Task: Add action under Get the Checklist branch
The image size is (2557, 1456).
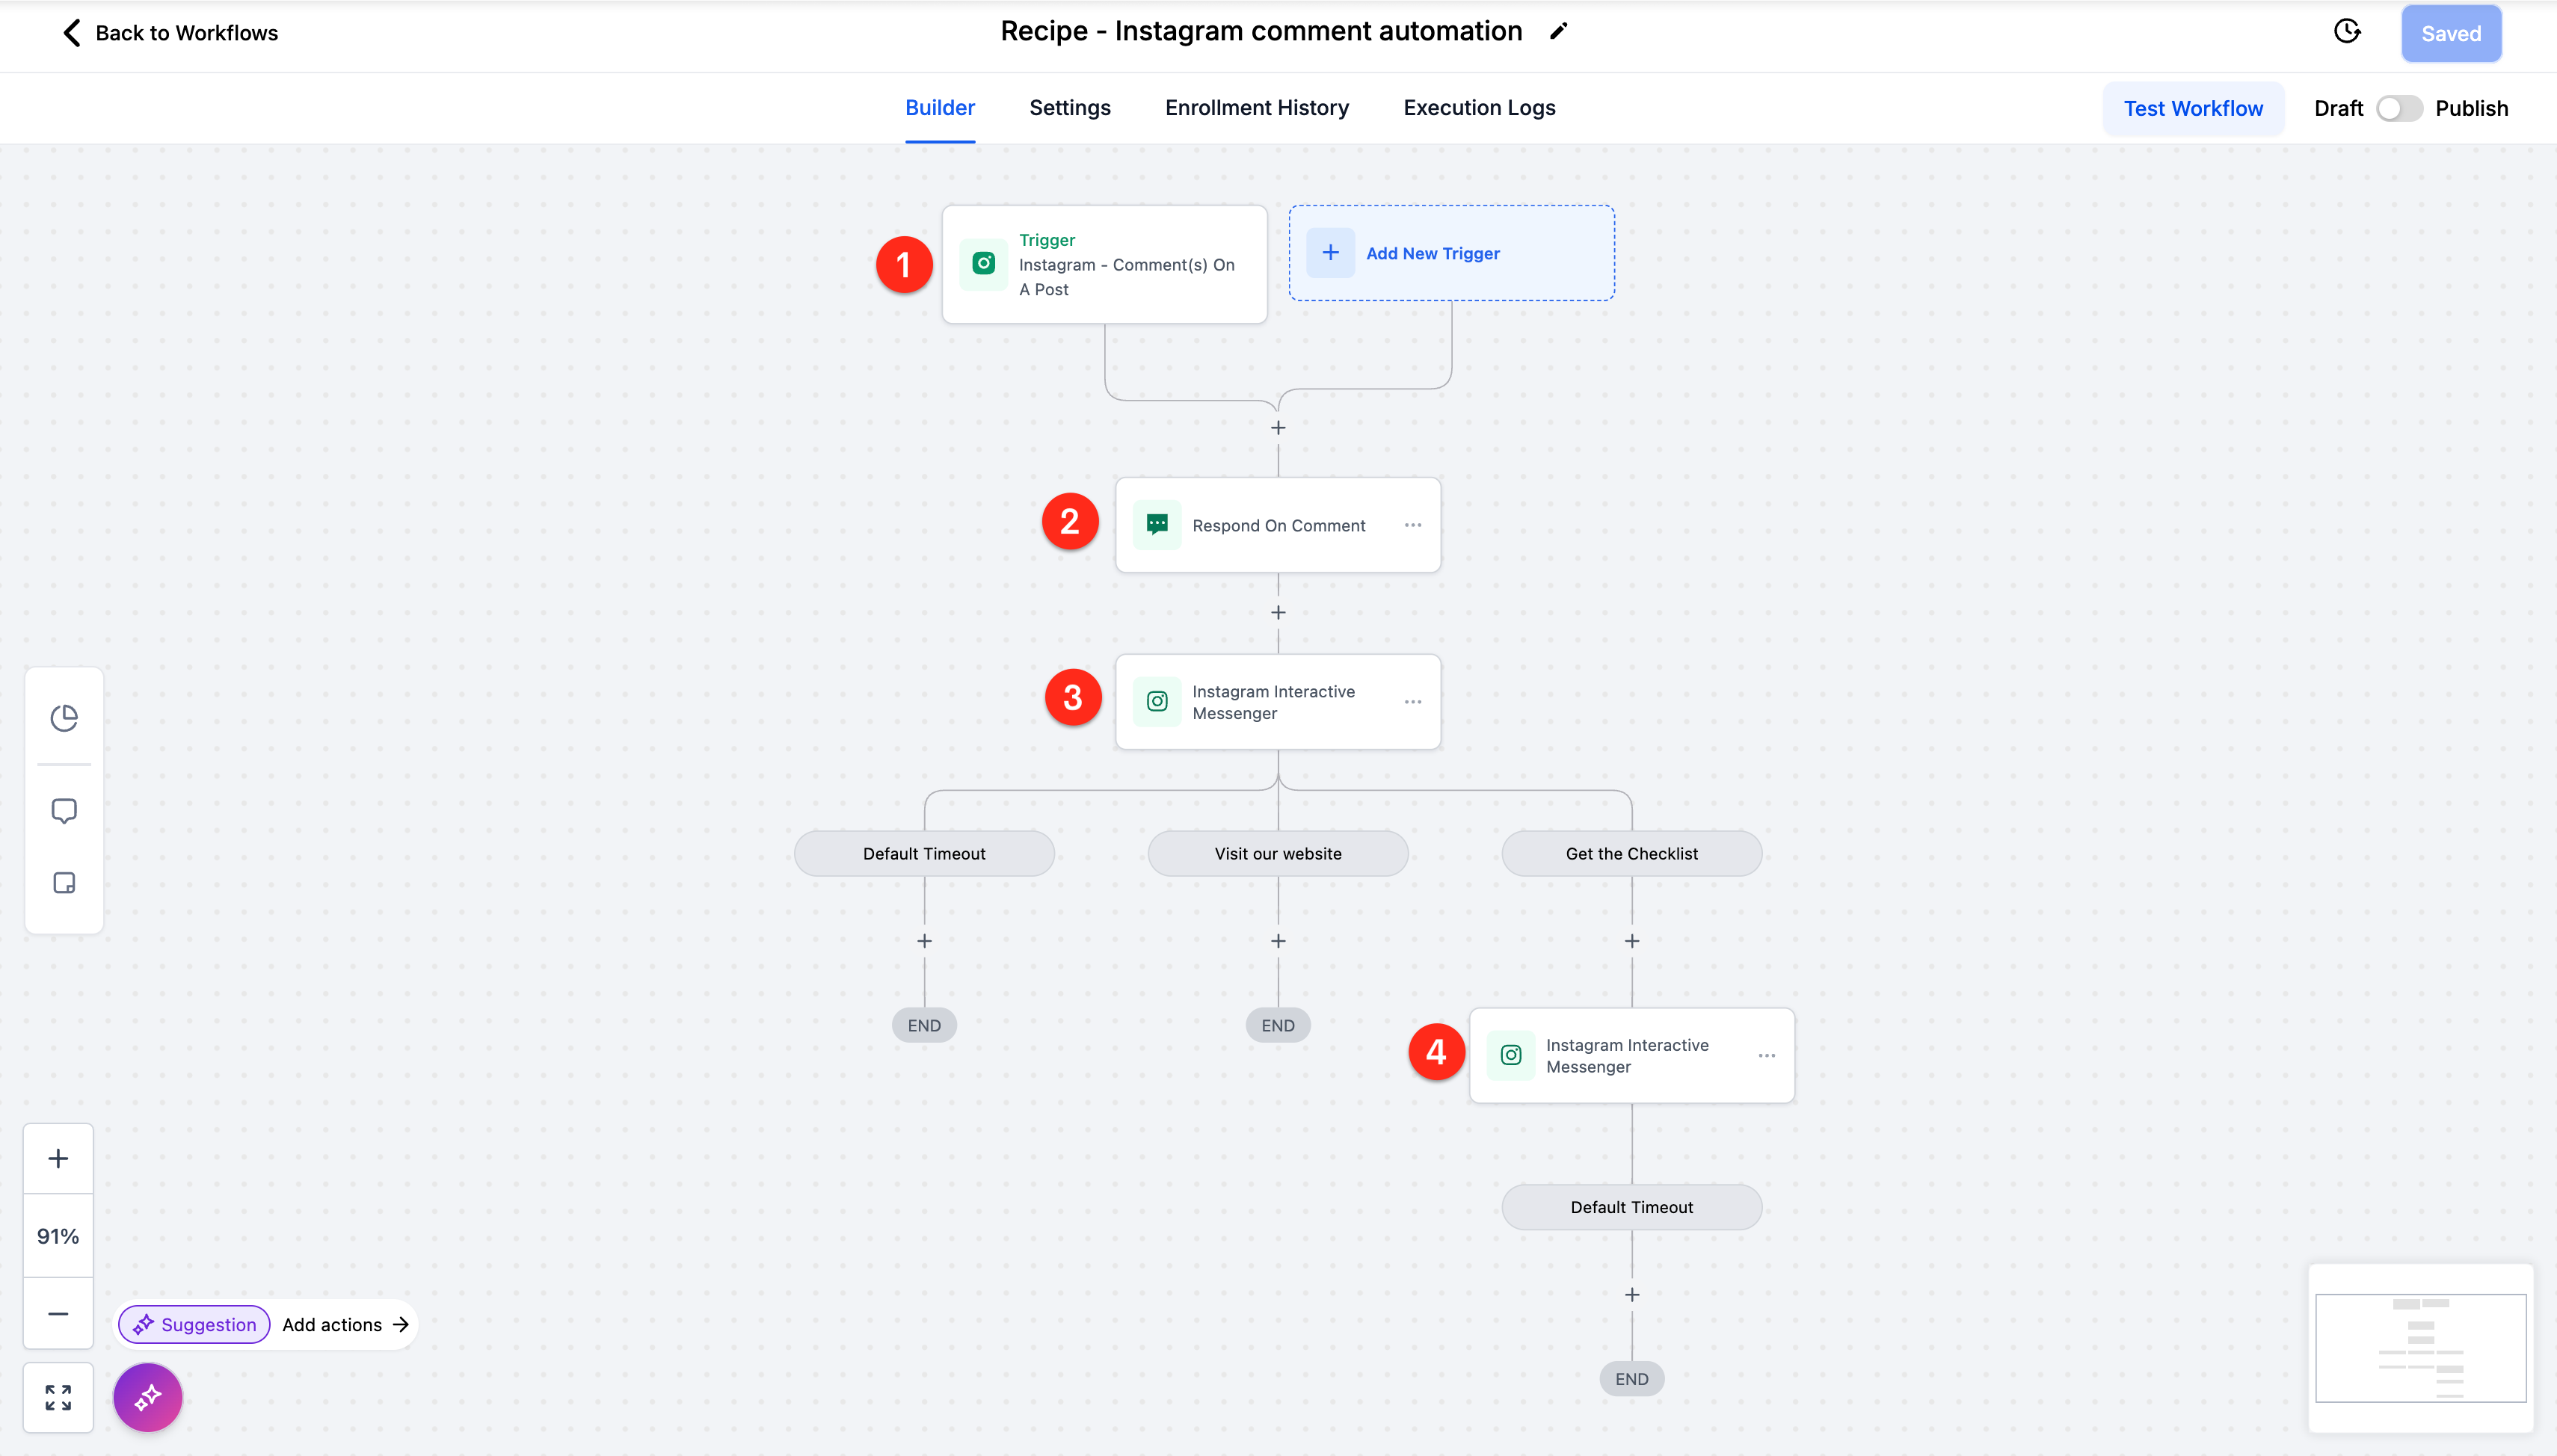Action: 1632,941
